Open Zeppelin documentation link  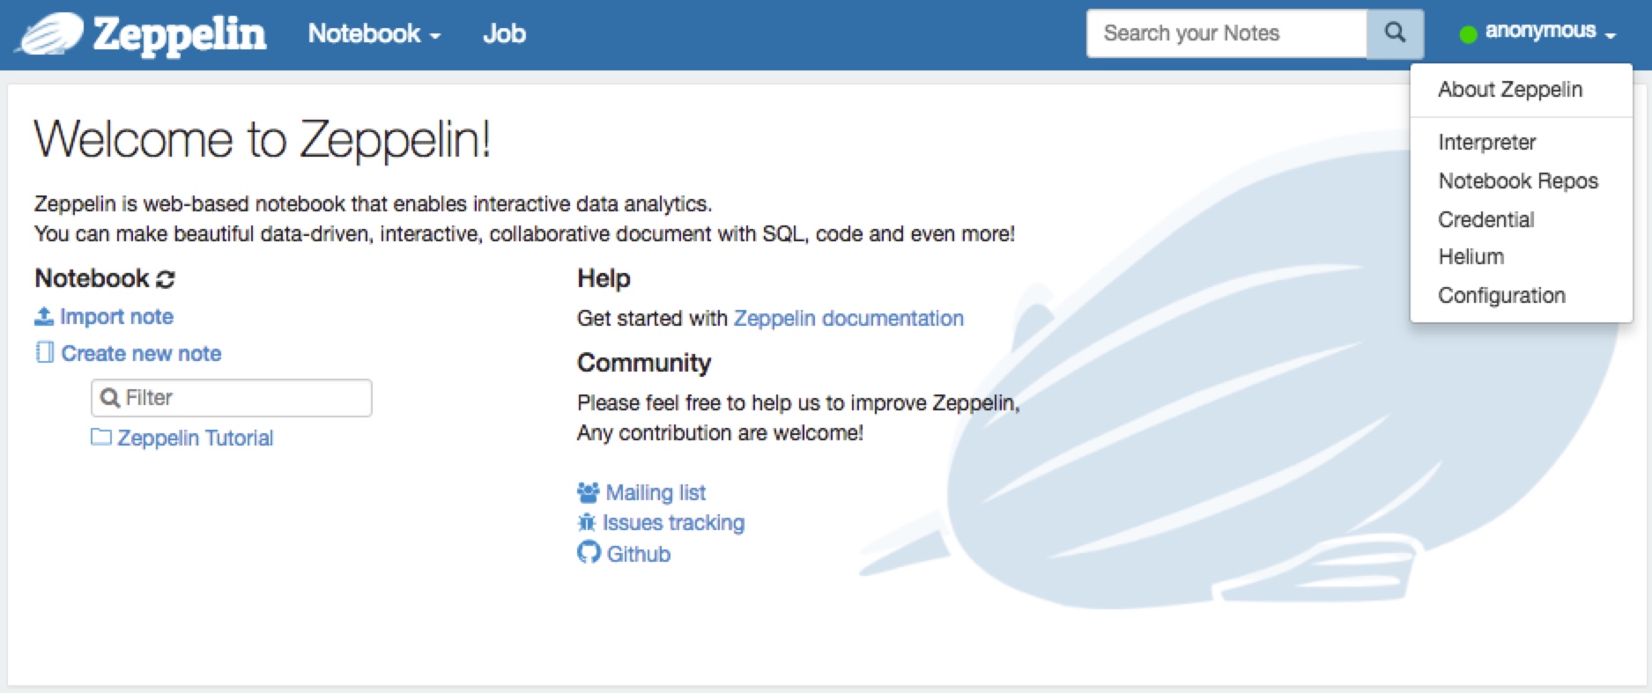pyautogui.click(x=848, y=318)
